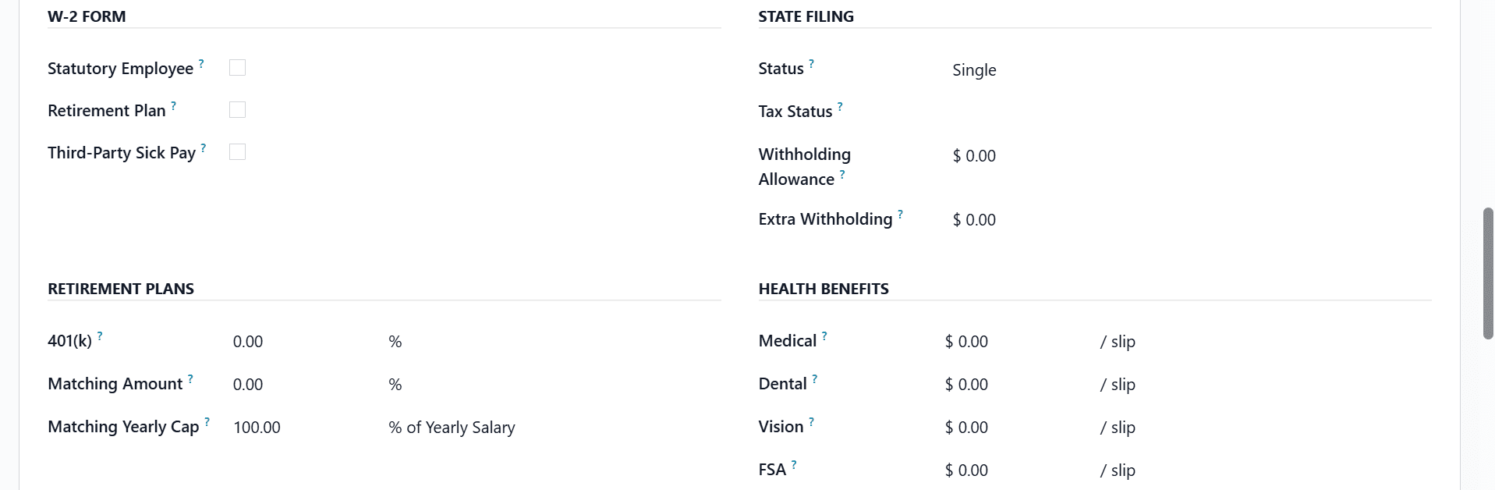Edit the Dental benefit amount field

tap(1006, 385)
